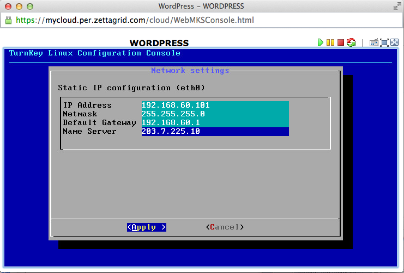The height and width of the screenshot is (273, 404).
Task: Click the WORDPRESS console heading
Action: [159, 43]
